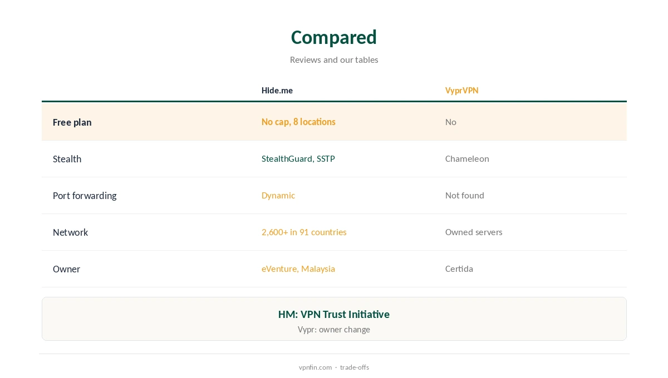Select the 'Port forwarding' row label
Image resolution: width=668 pixels, height=378 pixels.
(x=85, y=196)
